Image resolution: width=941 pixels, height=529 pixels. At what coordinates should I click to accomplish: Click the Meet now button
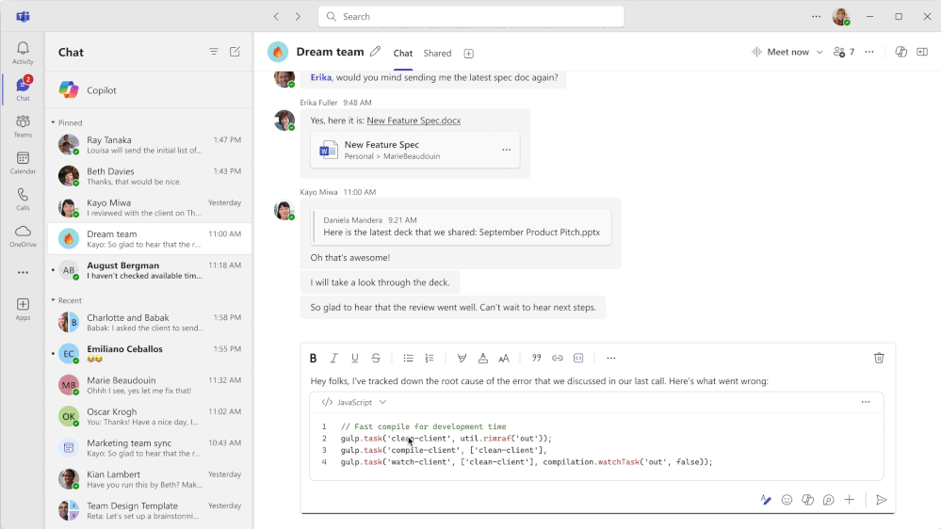(x=780, y=52)
